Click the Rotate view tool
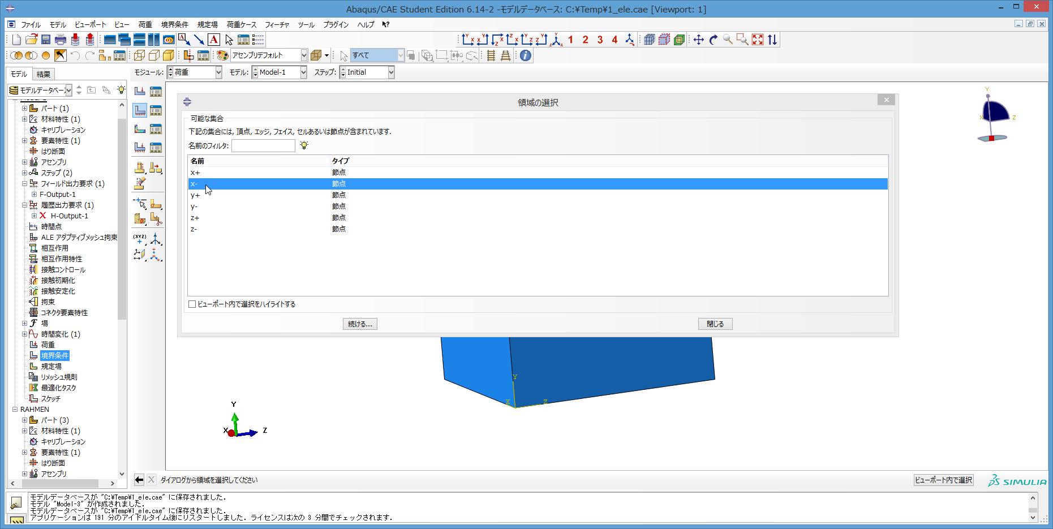The width and height of the screenshot is (1053, 529). [x=714, y=40]
